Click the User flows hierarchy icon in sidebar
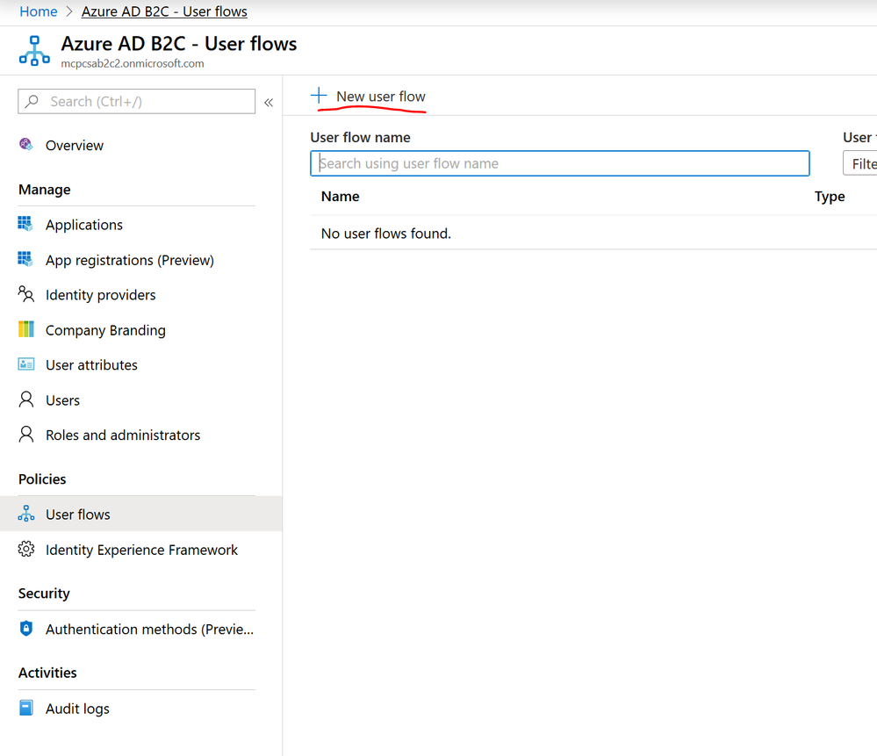The image size is (877, 756). (25, 514)
